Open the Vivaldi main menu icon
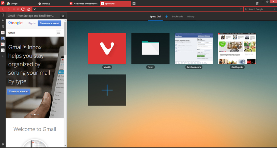This screenshot has width=277, height=148. click(x=3, y=3)
